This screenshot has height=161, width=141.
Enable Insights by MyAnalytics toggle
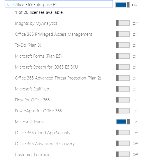pyautogui.click(x=123, y=23)
